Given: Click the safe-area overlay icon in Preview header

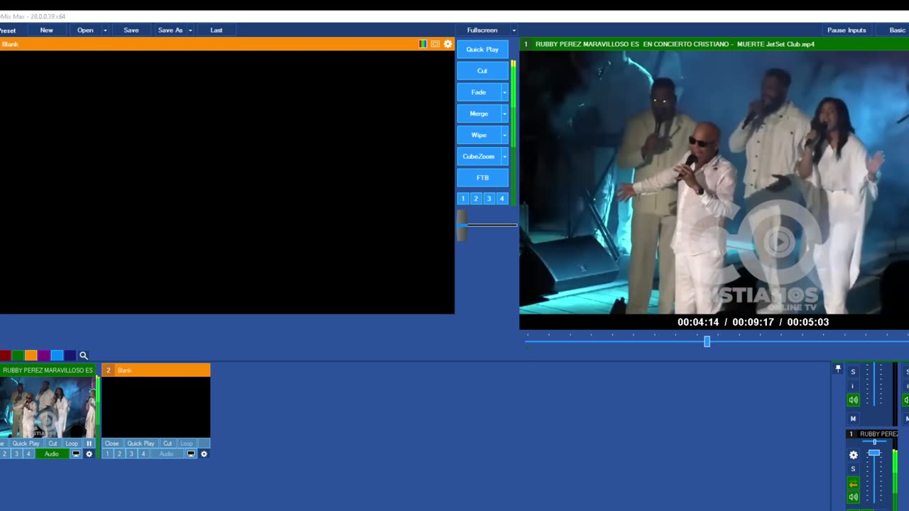Looking at the screenshot, I should coord(435,44).
